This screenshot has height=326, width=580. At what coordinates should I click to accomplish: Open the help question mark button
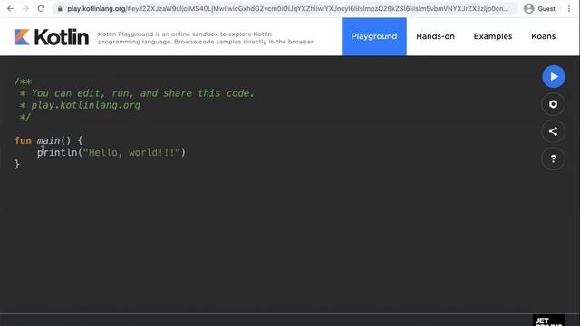(x=554, y=159)
